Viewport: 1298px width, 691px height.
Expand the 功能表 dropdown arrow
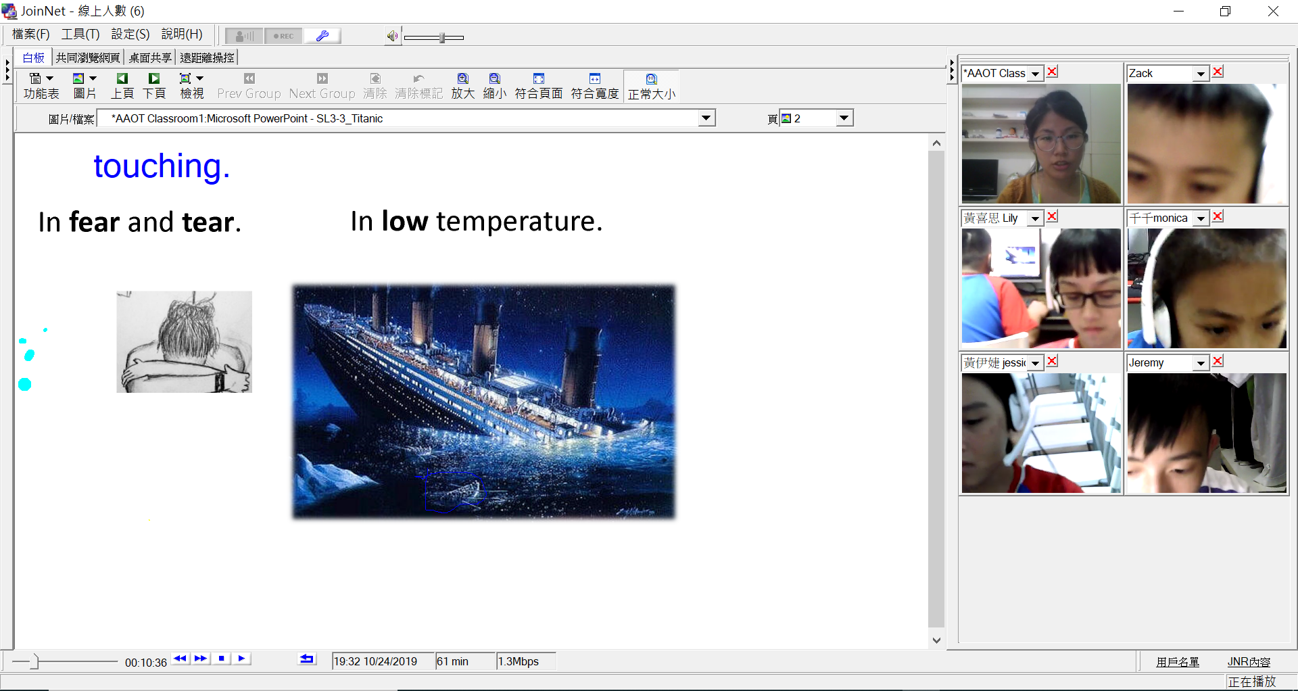(x=49, y=78)
